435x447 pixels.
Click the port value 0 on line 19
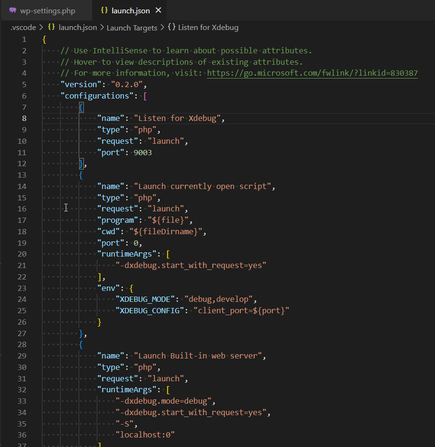(136, 243)
